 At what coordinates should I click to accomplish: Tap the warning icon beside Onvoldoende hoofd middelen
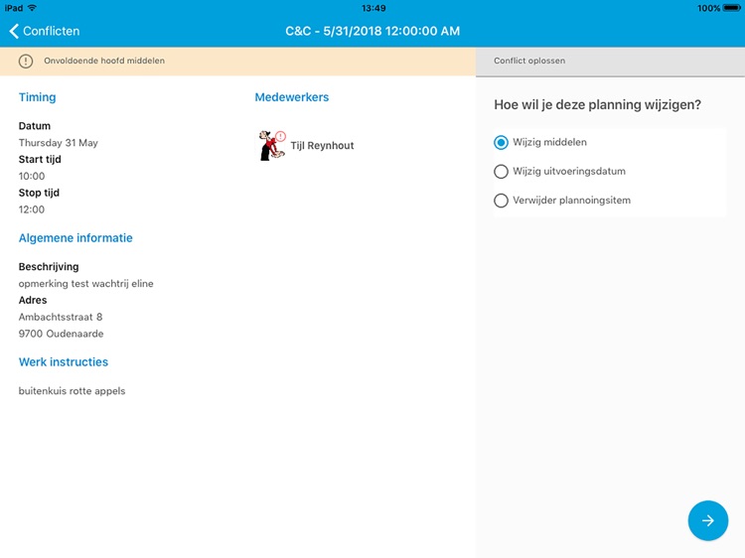click(x=26, y=62)
